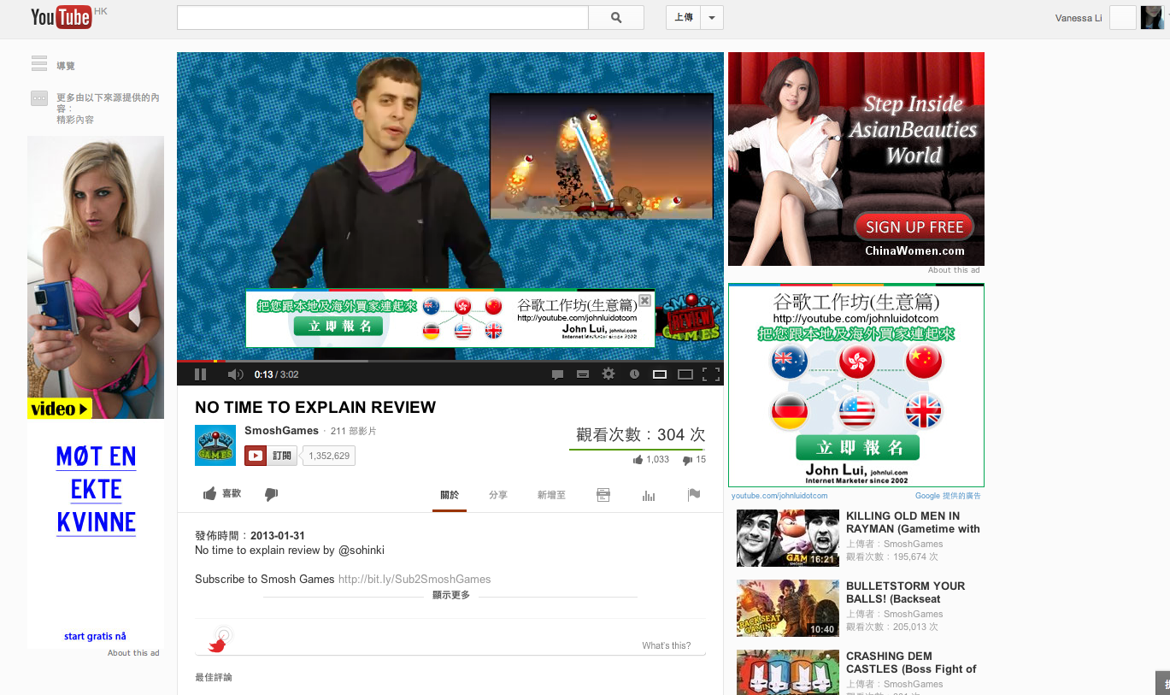Open the CRASHING DEM CASTLES title

point(911,663)
